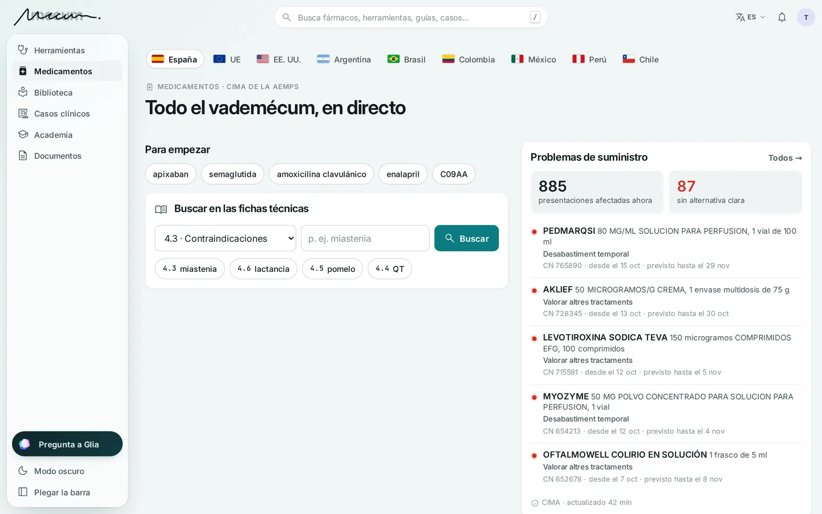Open the ES language dropdown
This screenshot has height=514, width=822.
[751, 17]
